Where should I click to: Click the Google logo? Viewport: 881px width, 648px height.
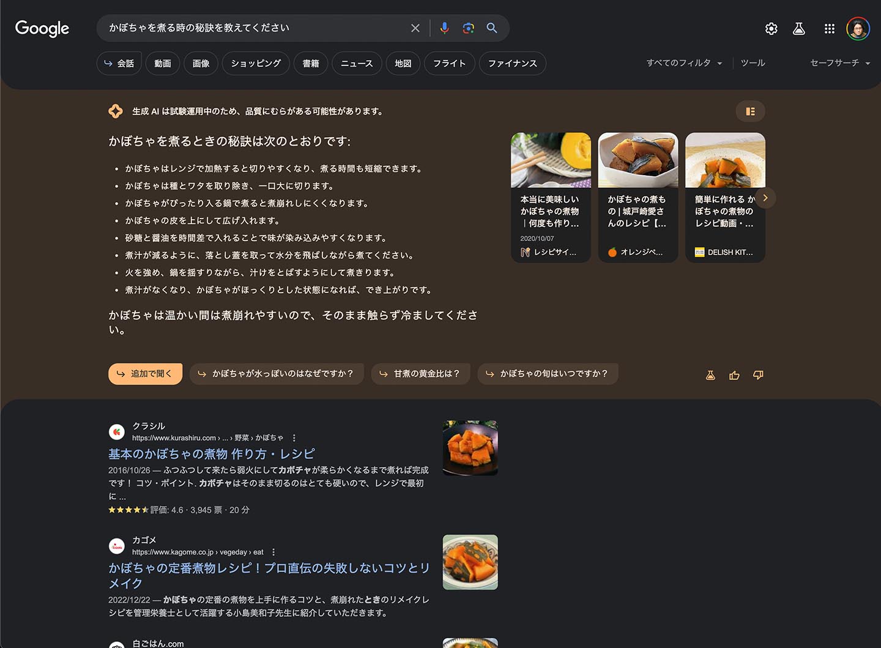[42, 28]
